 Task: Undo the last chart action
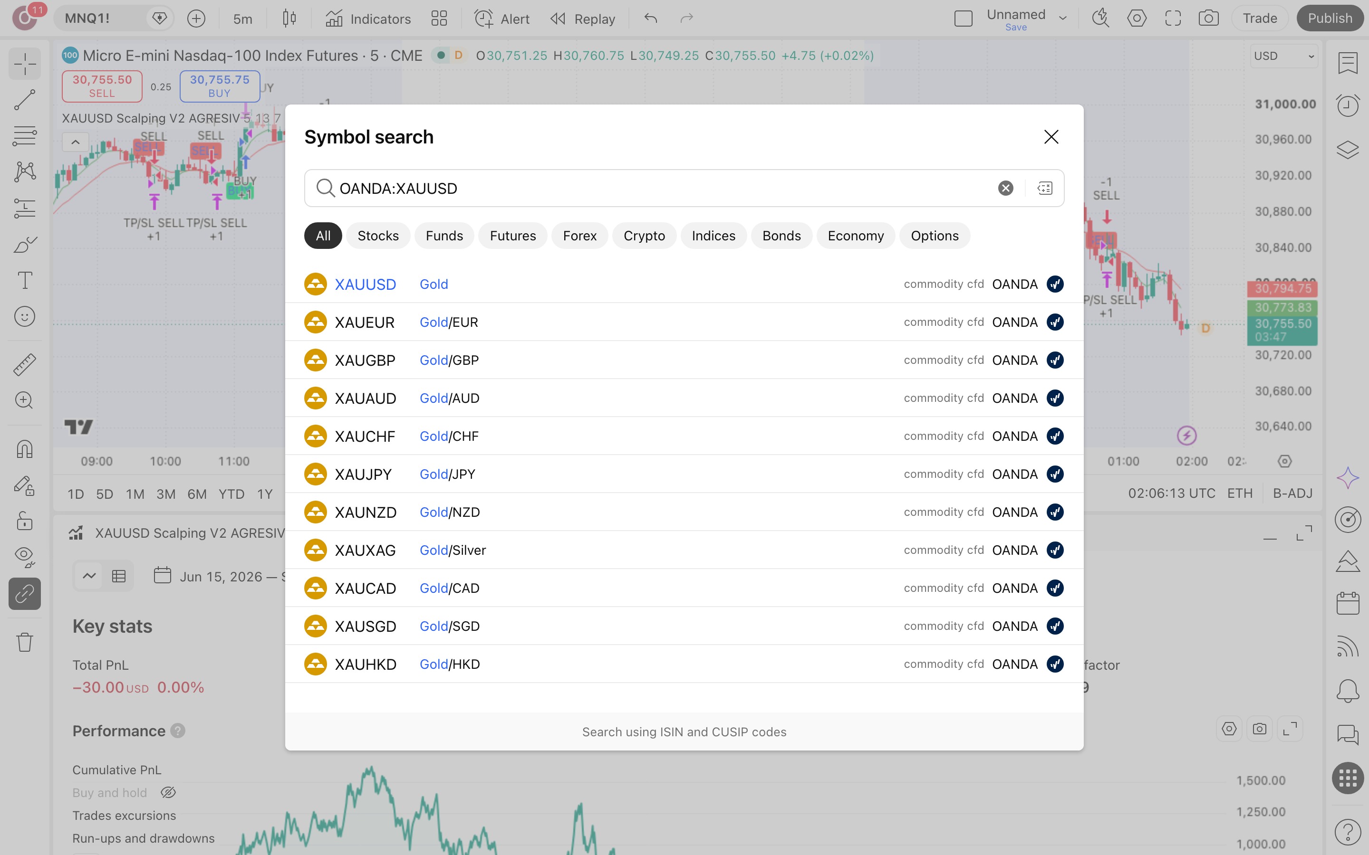[x=651, y=19]
